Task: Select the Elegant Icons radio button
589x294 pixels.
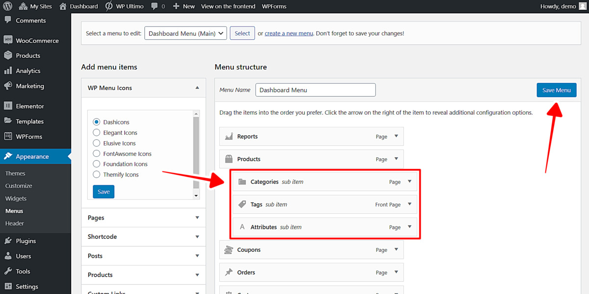Action: point(96,132)
